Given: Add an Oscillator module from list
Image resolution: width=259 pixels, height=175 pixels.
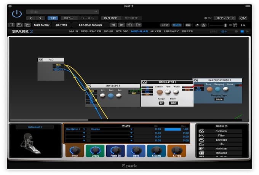Looking at the screenshot, I should pyautogui.click(x=221, y=131).
